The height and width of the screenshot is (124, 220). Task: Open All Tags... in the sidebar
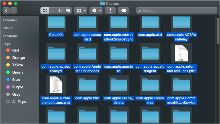tap(17, 102)
